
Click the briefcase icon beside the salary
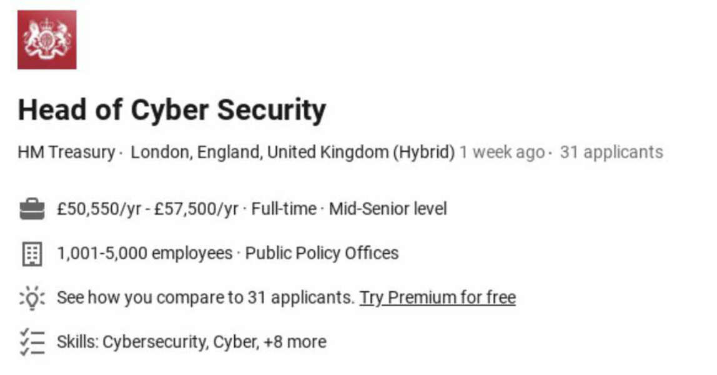[32, 209]
